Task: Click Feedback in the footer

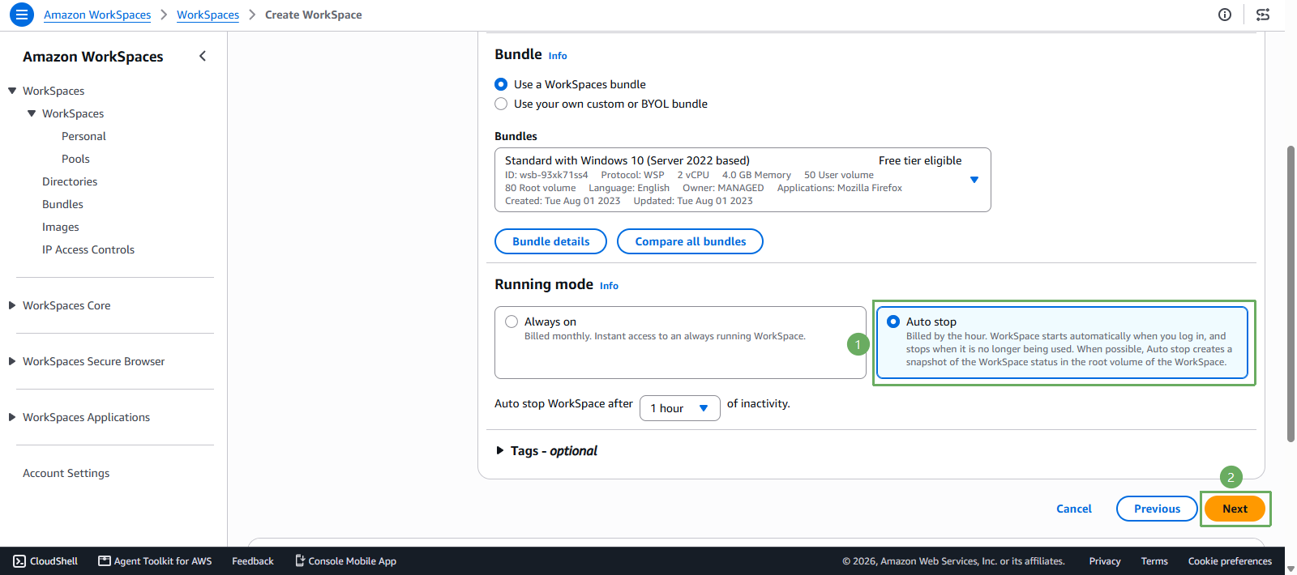Action: click(x=253, y=560)
